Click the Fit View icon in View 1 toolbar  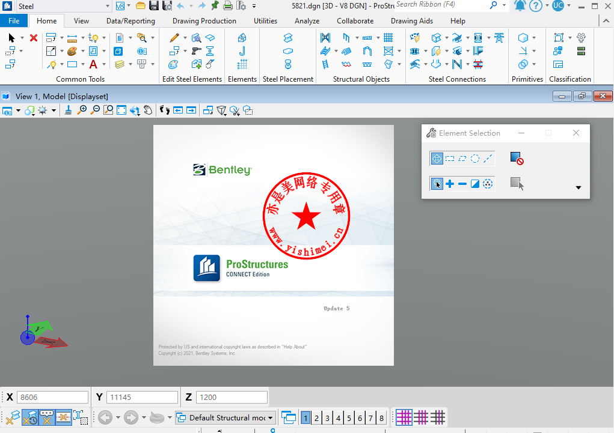click(121, 111)
